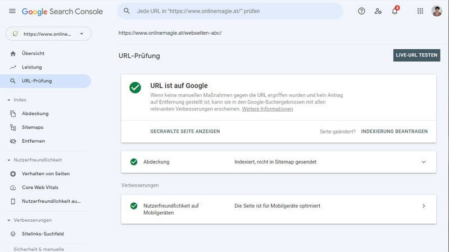
Task: Click the home icon beside Übersicht
Action: [x=13, y=53]
